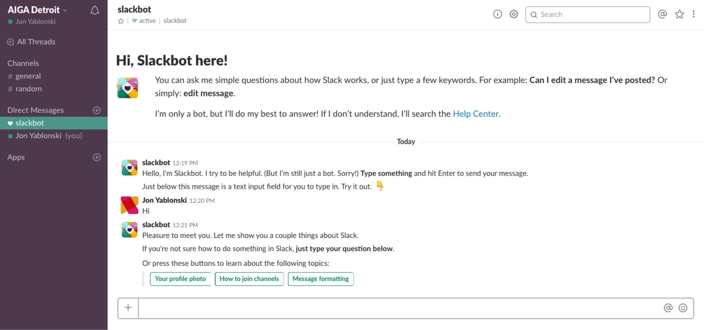704x330 pixels.
Task: Show starred items via the star icon
Action: 679,14
